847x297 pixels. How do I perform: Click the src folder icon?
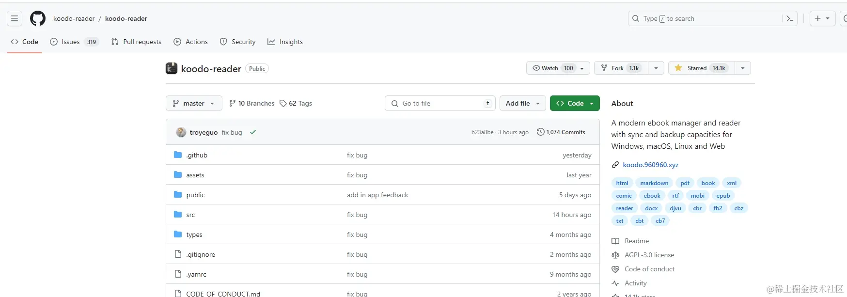click(178, 214)
